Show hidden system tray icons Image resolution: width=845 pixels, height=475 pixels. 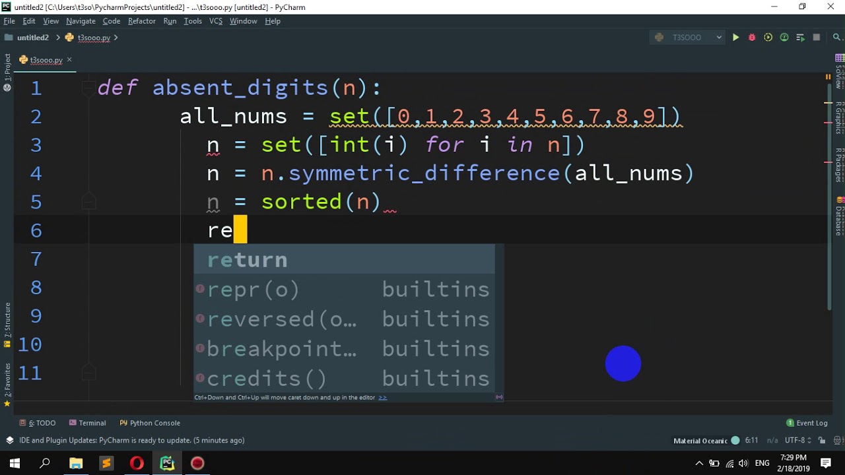[699, 463]
